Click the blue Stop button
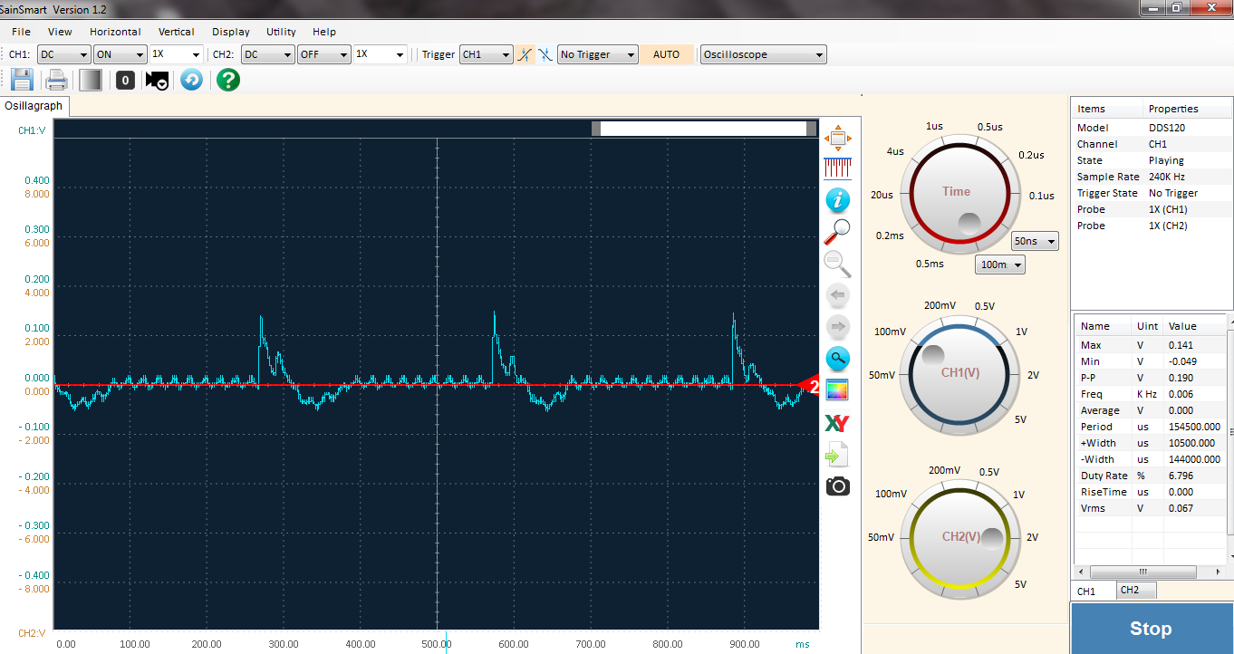1234x654 pixels. 1151,629
